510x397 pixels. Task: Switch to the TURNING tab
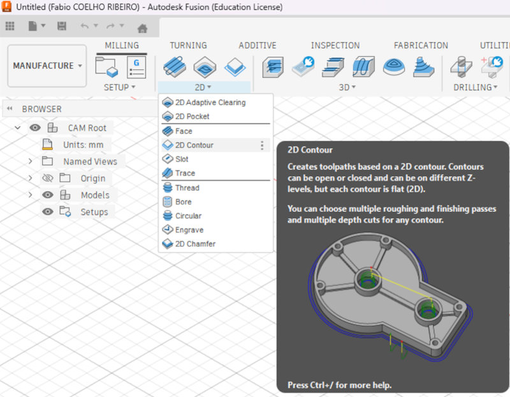(188, 45)
